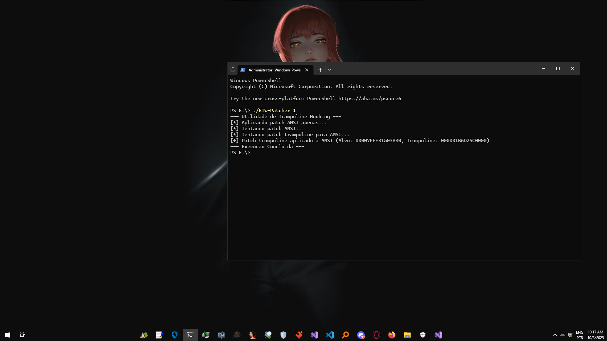Click the green shield tray icon
This screenshot has height=341, width=607.
click(570, 335)
